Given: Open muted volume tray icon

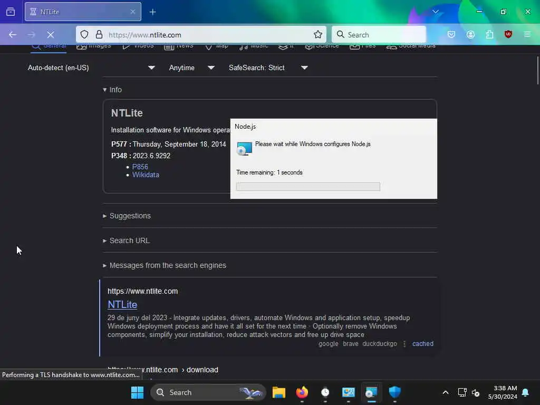Looking at the screenshot, I should (476, 392).
